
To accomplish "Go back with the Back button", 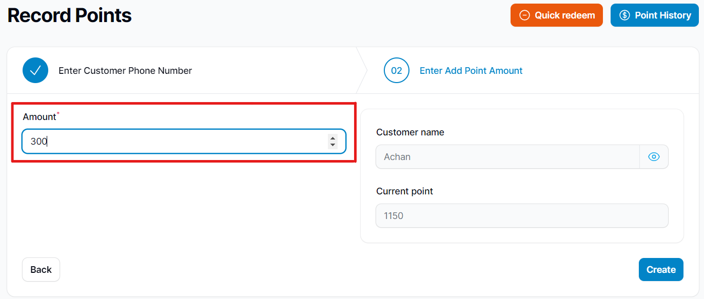I will click(x=41, y=270).
